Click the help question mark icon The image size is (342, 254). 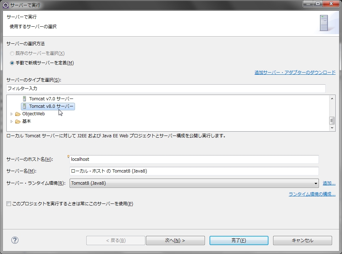(x=15, y=240)
